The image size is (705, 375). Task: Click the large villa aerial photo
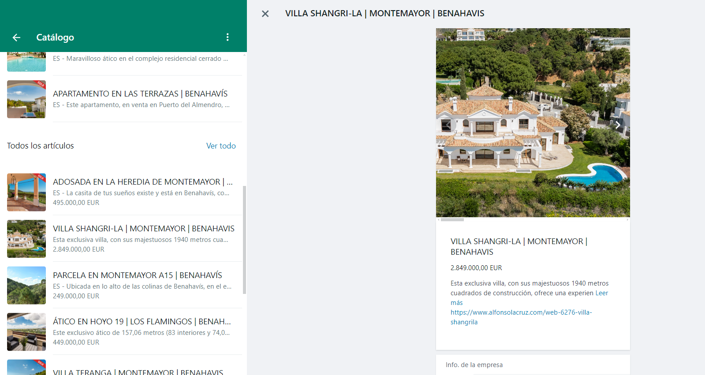tap(533, 123)
